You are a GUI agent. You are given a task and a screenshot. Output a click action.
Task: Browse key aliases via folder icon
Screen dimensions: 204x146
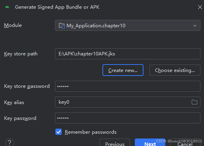[x=195, y=102]
